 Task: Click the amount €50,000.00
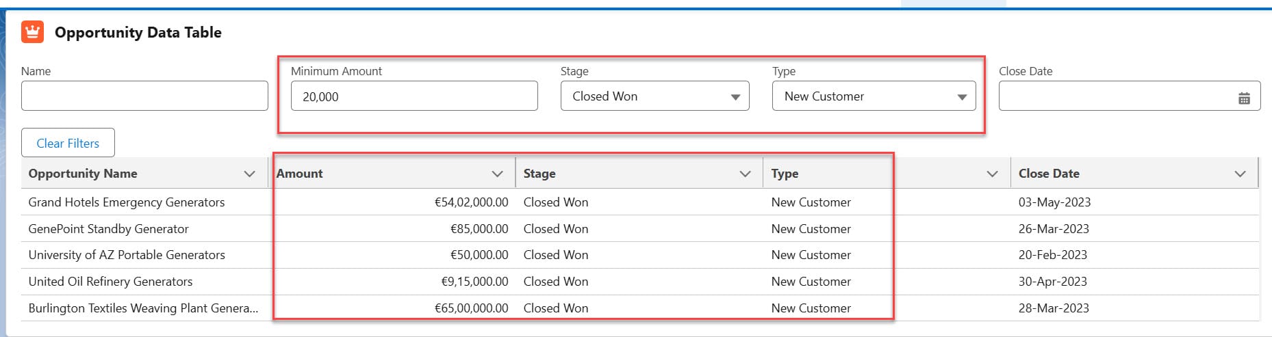[x=479, y=255]
